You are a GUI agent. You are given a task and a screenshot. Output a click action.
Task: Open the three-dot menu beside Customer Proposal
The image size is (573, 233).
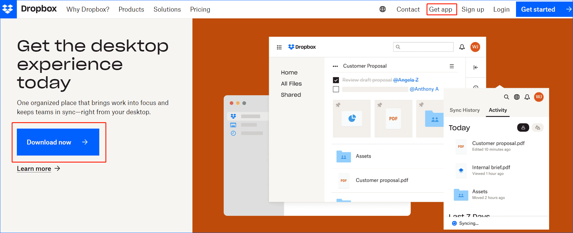click(x=335, y=66)
